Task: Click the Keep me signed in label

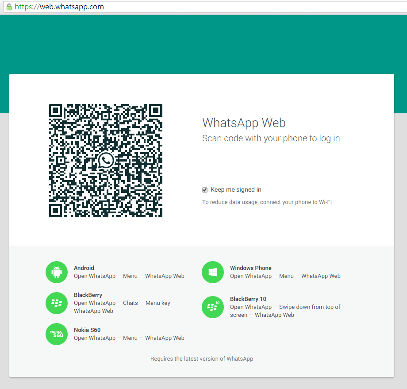Action: click(236, 190)
